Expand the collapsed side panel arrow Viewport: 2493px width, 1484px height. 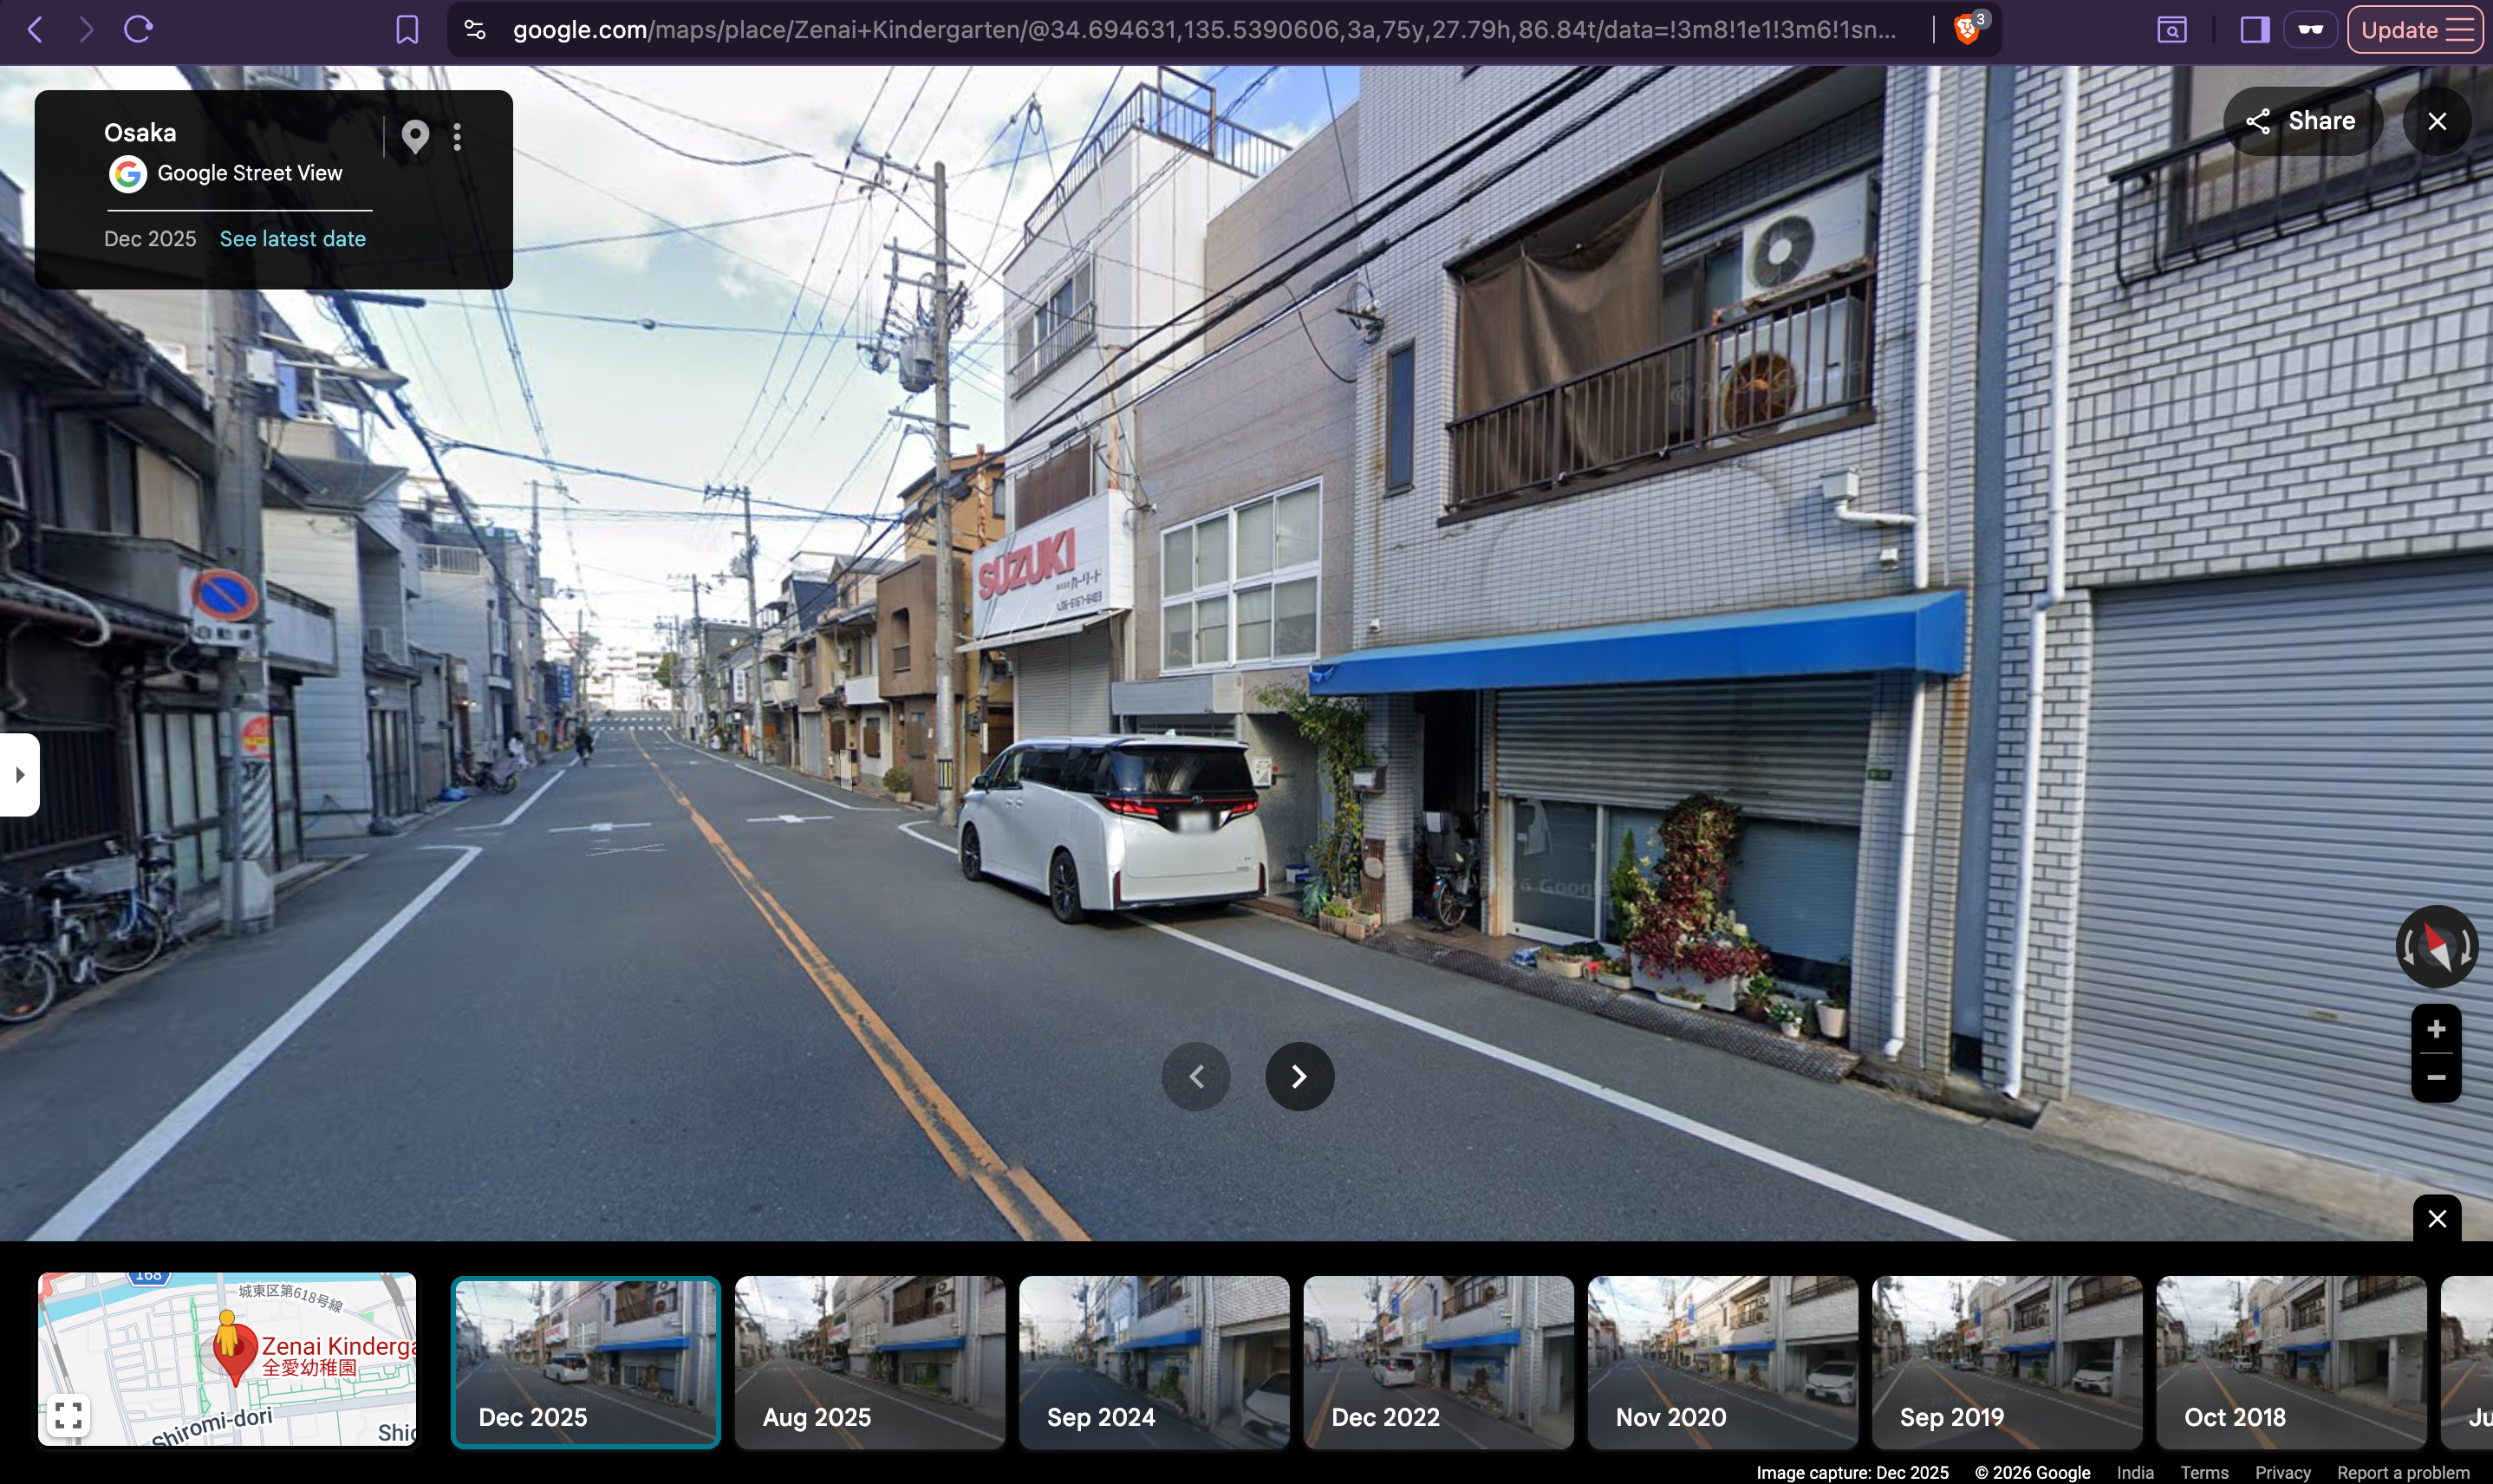pos(19,775)
